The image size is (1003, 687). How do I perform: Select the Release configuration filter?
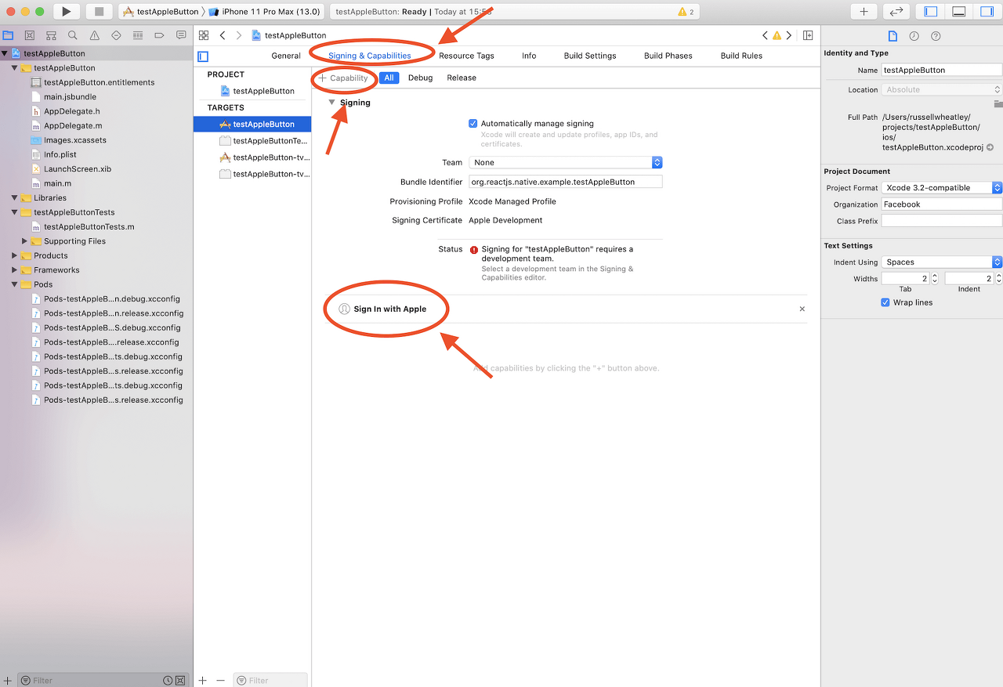tap(462, 78)
